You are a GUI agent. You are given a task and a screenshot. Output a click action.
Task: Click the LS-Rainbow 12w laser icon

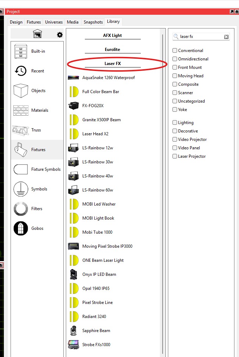pos(74,148)
